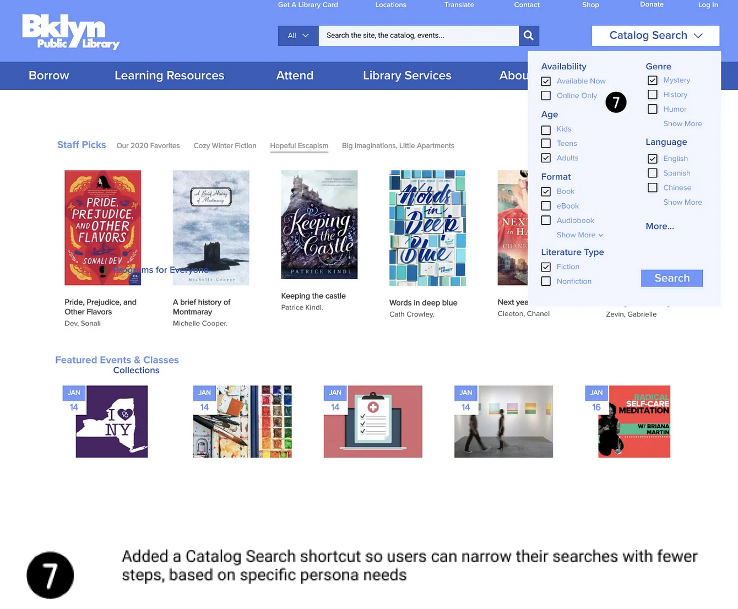The width and height of the screenshot is (738, 609).
Task: Open the watercolor paint event image
Action: tap(242, 422)
